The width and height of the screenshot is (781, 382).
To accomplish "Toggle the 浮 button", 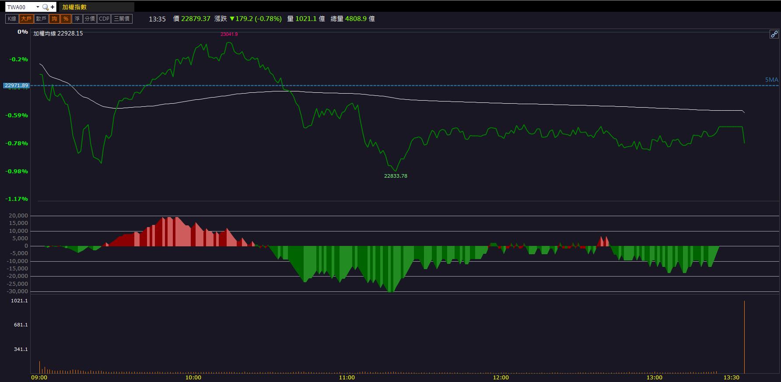I will point(77,19).
